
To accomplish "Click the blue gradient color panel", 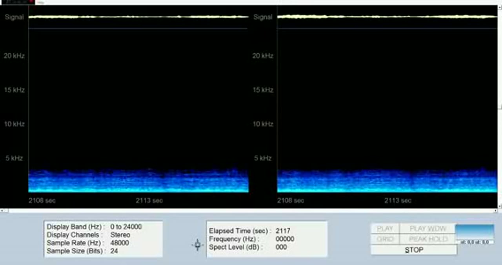I will click(x=475, y=232).
